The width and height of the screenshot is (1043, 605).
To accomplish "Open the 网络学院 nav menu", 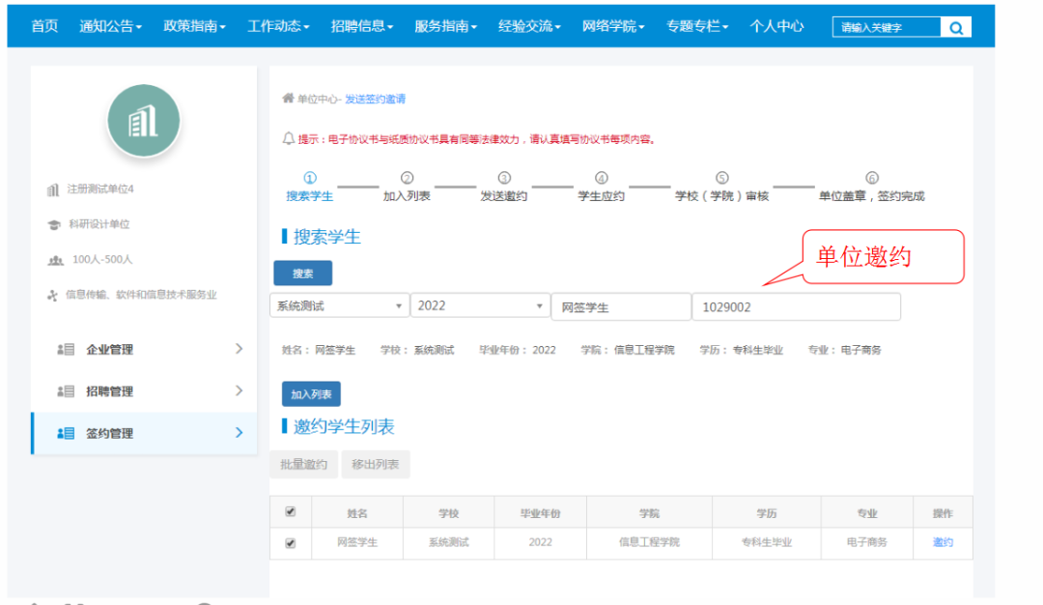I will pyautogui.click(x=613, y=27).
